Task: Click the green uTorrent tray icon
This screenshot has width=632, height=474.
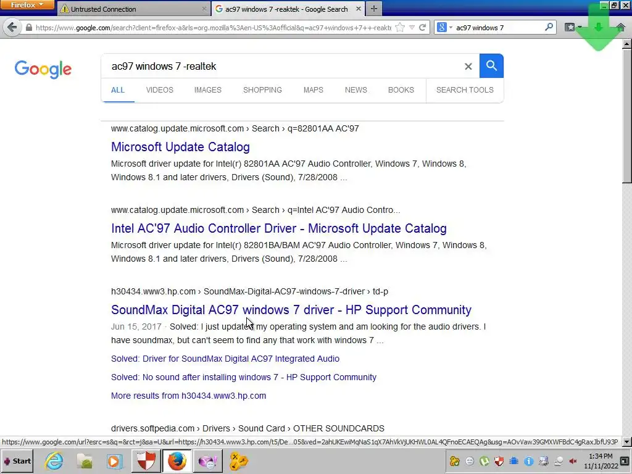Action: 484,460
